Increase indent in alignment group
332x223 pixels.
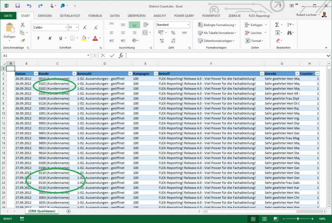pos(123,40)
